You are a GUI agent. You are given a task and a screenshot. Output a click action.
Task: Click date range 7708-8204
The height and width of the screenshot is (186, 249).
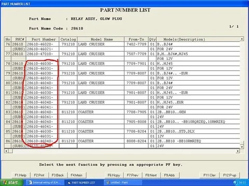point(136,131)
